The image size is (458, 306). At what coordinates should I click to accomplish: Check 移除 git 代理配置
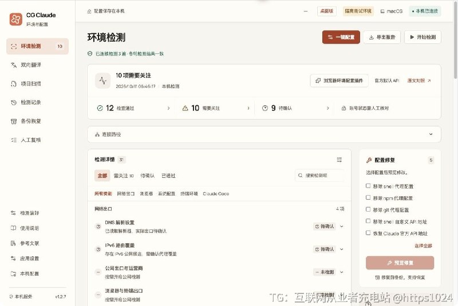tap(368, 209)
